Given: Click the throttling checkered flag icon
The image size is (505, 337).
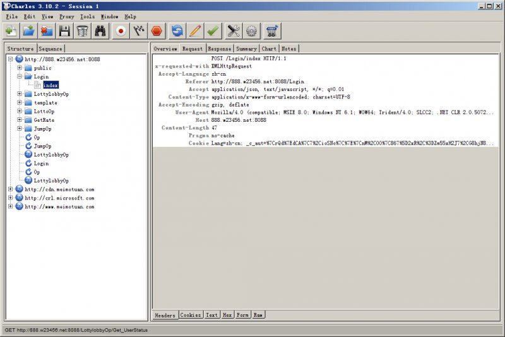Looking at the screenshot, I should point(139,31).
